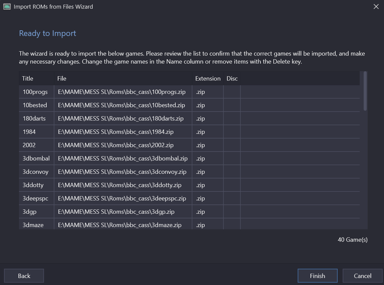Select the 10bested title cell
384x285 pixels.
35,105
